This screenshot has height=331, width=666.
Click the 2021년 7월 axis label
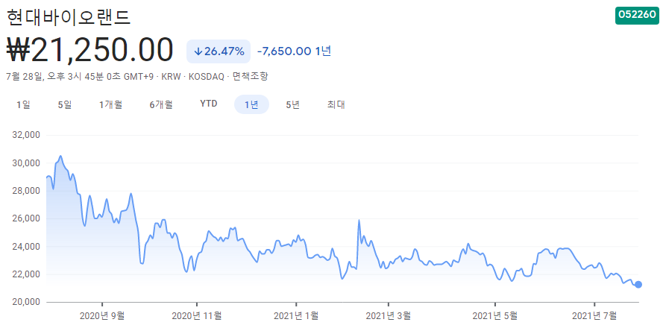(594, 315)
